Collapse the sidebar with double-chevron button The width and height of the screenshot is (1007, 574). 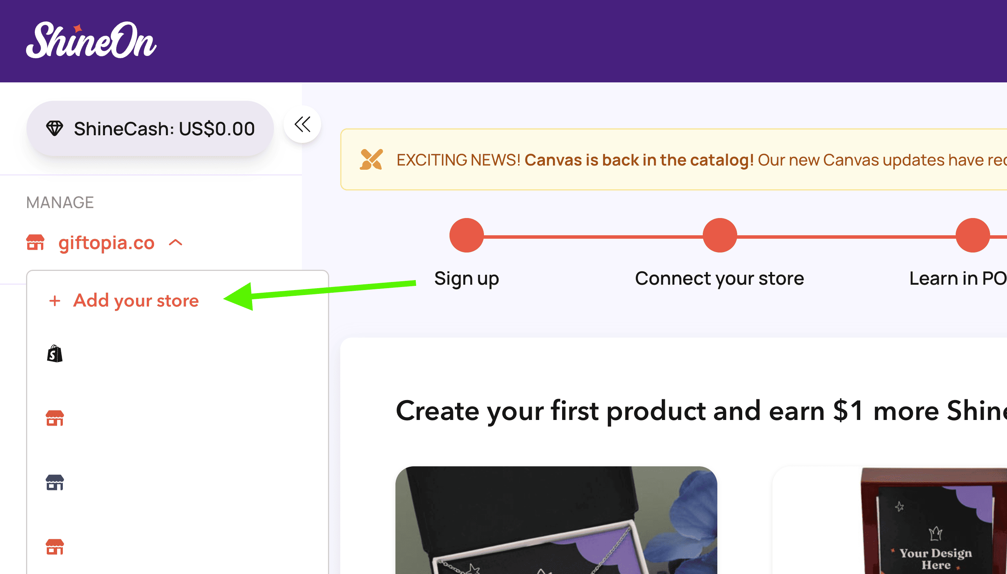(302, 124)
